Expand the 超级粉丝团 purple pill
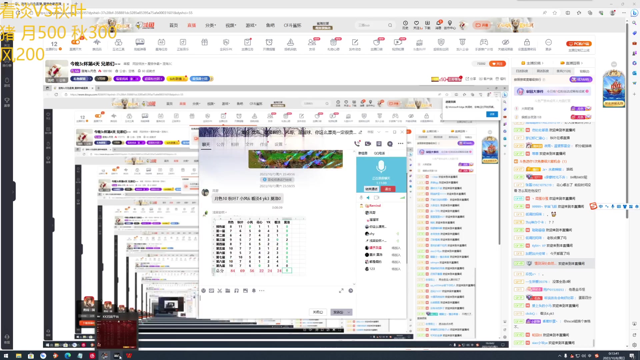640x360 pixels. tap(153, 79)
